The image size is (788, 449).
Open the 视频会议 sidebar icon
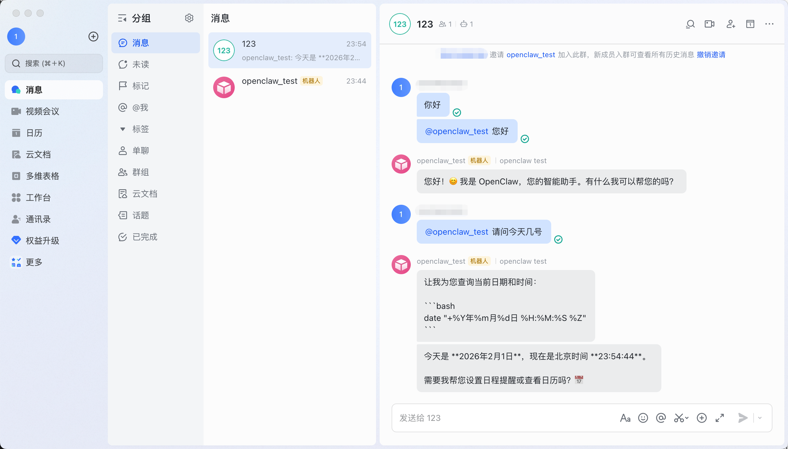(16, 111)
